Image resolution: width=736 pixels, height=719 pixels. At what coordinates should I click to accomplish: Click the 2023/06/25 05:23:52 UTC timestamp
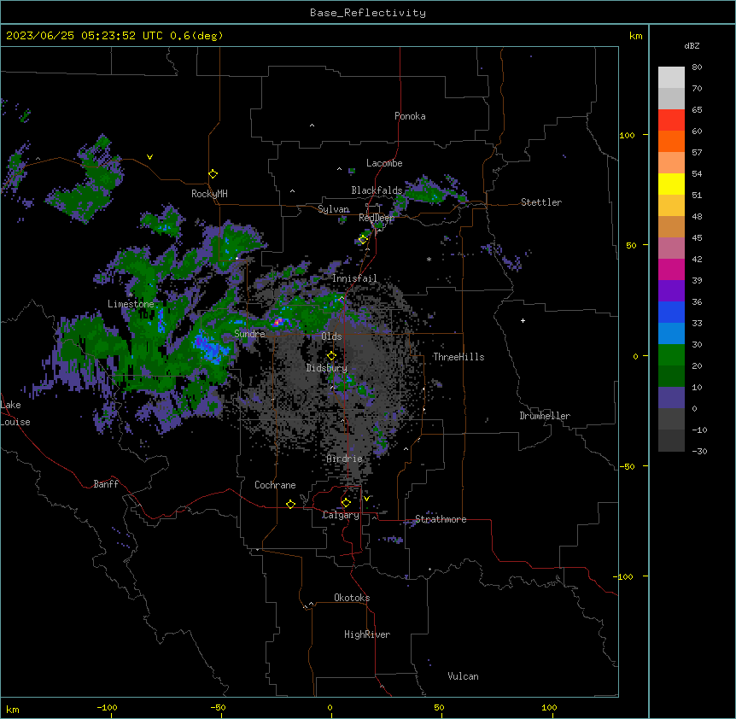point(85,36)
